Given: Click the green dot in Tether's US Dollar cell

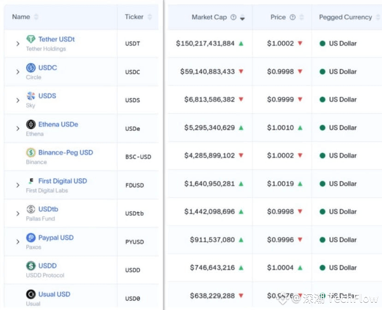Looking at the screenshot, I should click(x=322, y=43).
